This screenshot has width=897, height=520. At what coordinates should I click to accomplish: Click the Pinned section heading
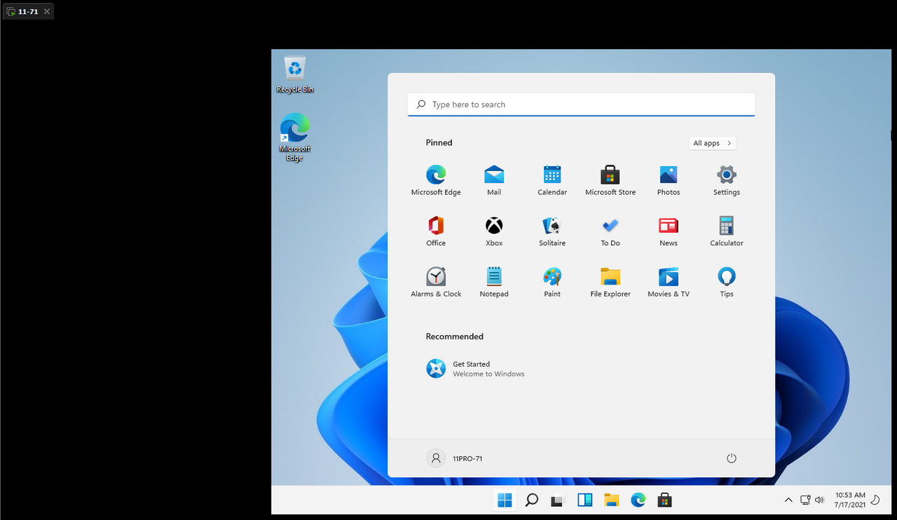coord(439,142)
